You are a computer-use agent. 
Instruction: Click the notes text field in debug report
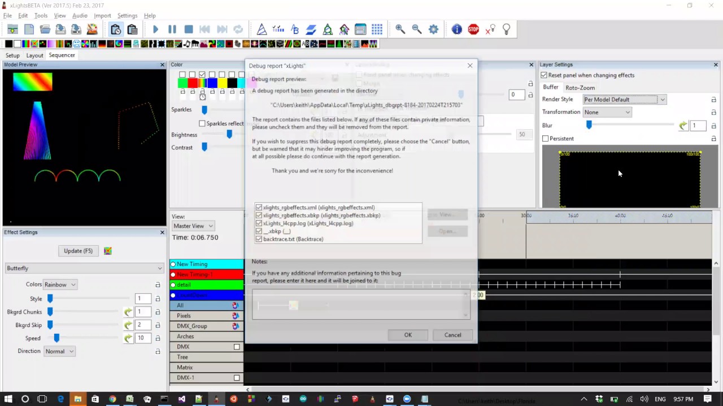(x=361, y=305)
